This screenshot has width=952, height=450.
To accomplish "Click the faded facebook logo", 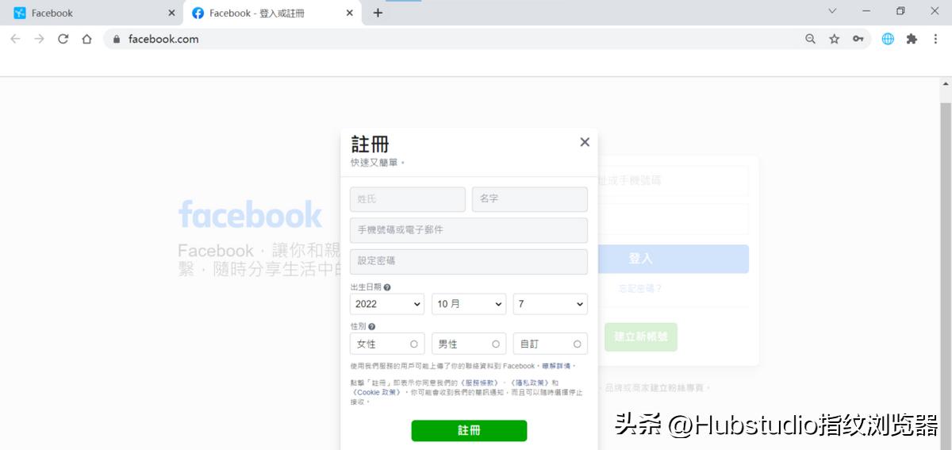I will pyautogui.click(x=250, y=214).
